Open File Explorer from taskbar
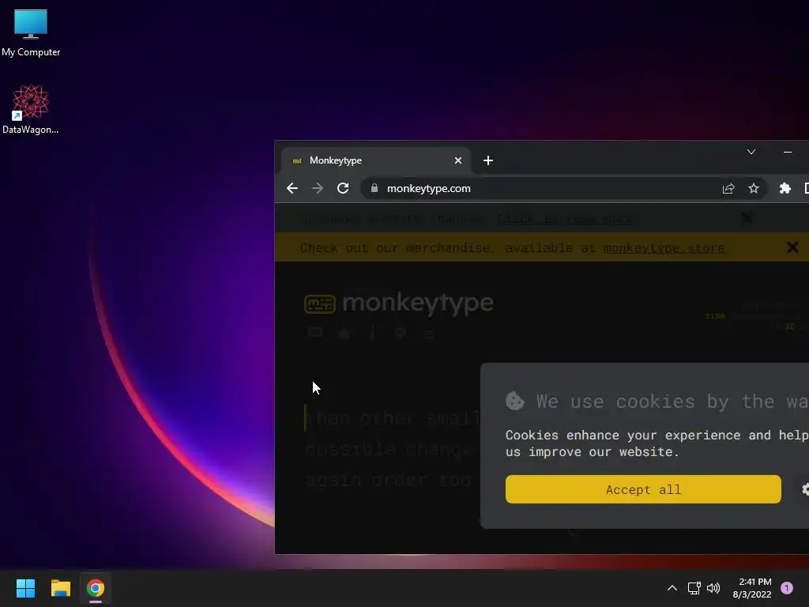The image size is (809, 607). point(60,588)
